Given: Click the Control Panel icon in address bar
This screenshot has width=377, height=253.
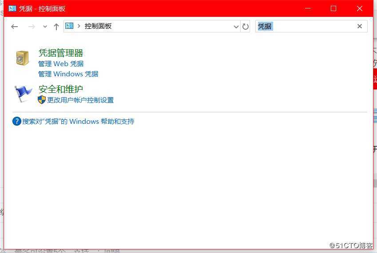Looking at the screenshot, I should pyautogui.click(x=69, y=26).
